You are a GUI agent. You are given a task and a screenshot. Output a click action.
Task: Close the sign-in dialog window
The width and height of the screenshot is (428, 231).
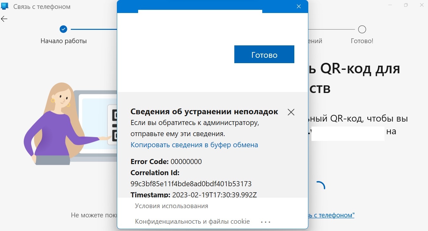tap(298, 6)
